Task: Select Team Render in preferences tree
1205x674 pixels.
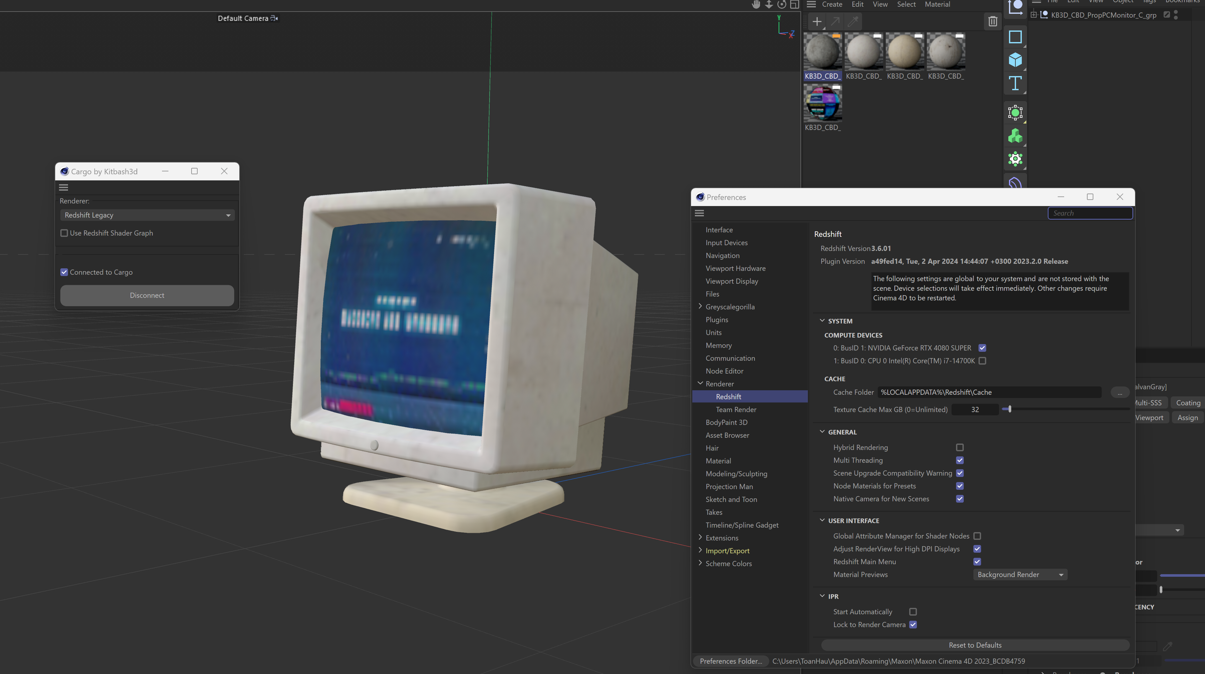Action: tap(736, 410)
